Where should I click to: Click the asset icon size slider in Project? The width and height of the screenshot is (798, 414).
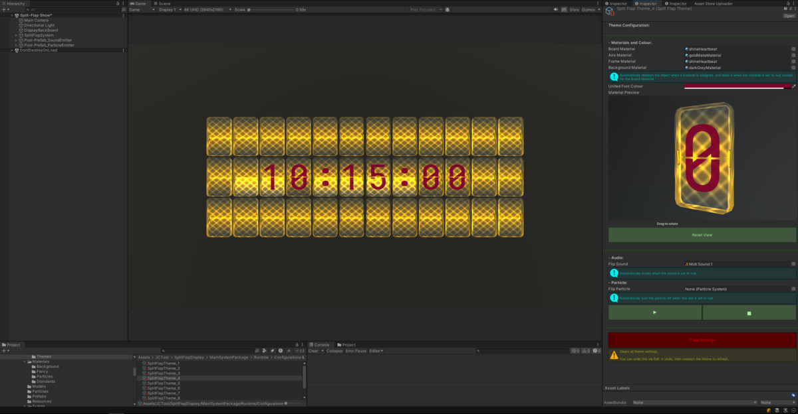pos(294,403)
